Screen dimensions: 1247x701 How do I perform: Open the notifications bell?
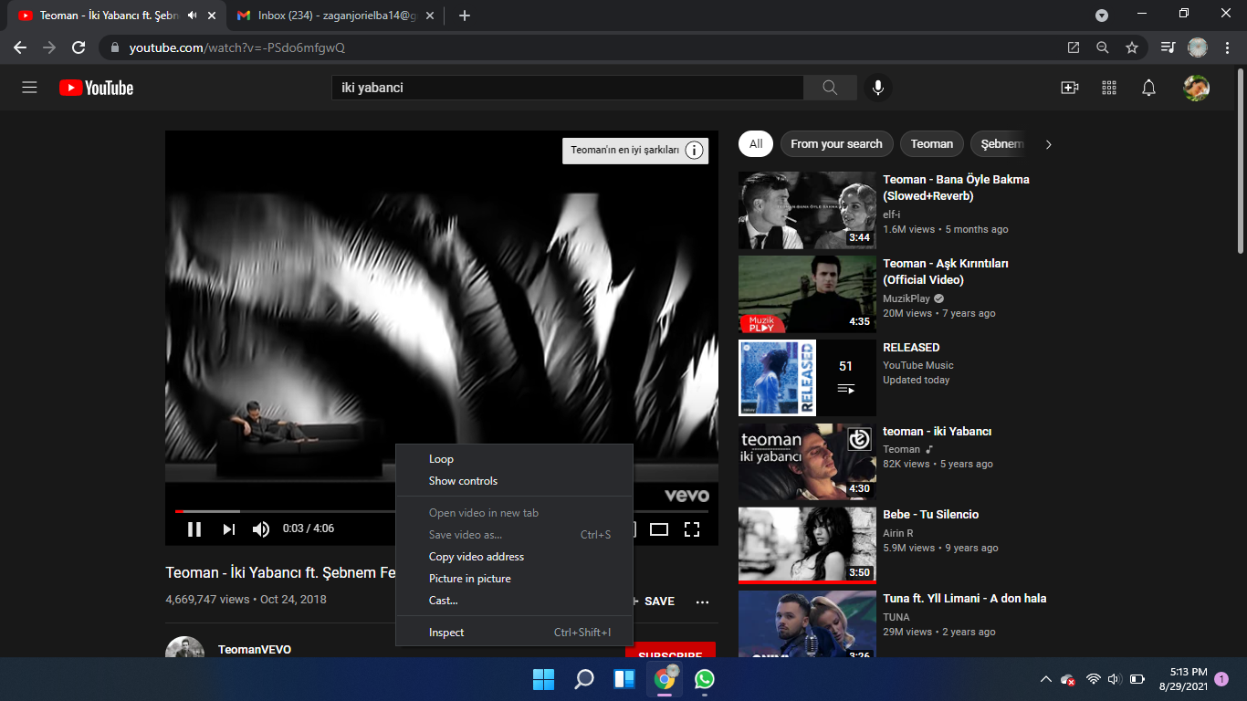pos(1149,88)
